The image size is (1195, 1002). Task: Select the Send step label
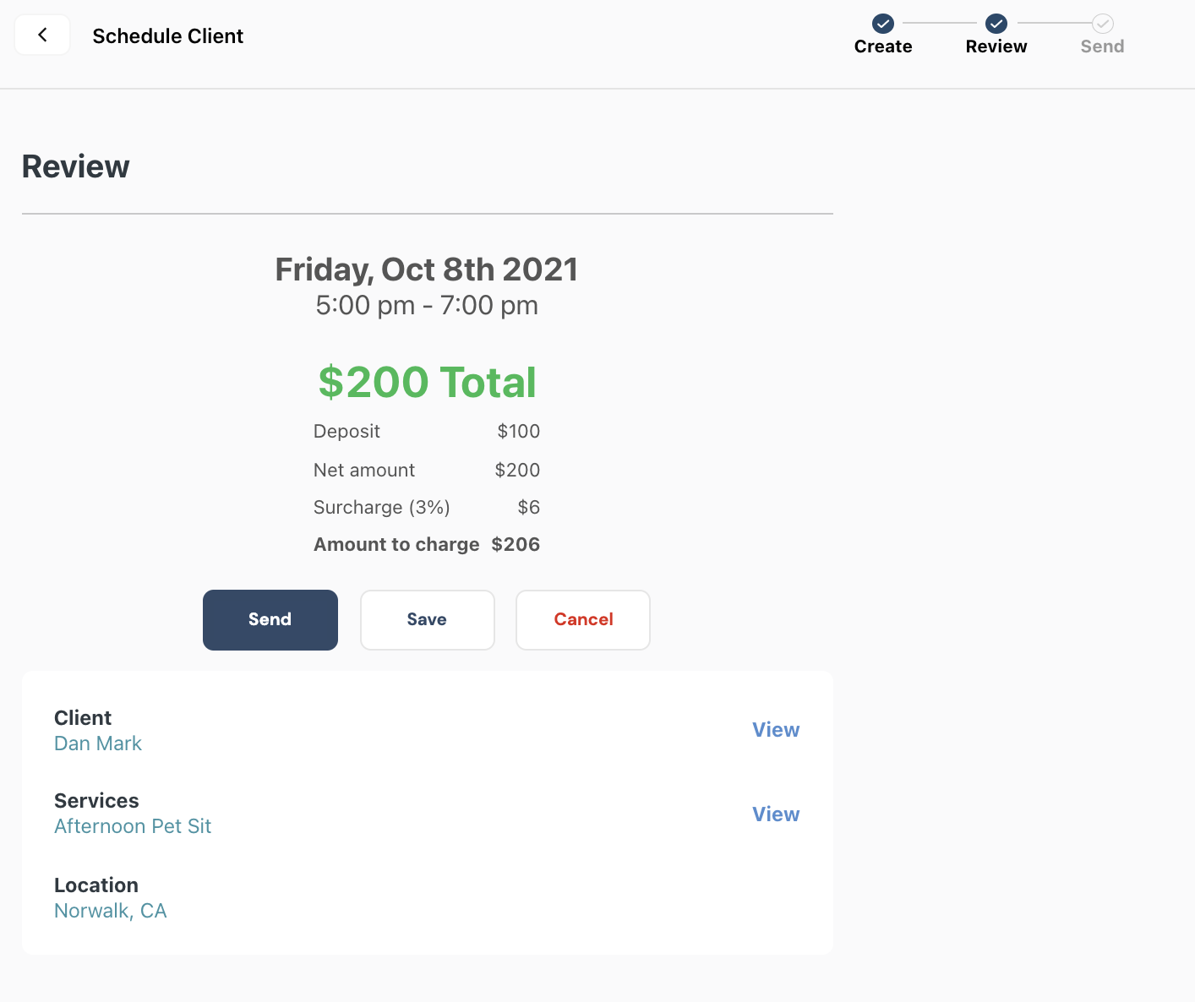(x=1103, y=46)
